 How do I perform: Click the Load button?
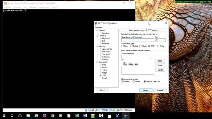(160, 61)
